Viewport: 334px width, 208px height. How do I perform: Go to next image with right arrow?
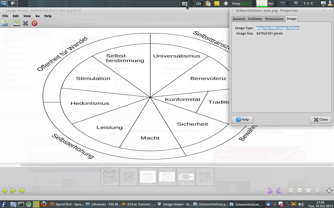(22, 191)
